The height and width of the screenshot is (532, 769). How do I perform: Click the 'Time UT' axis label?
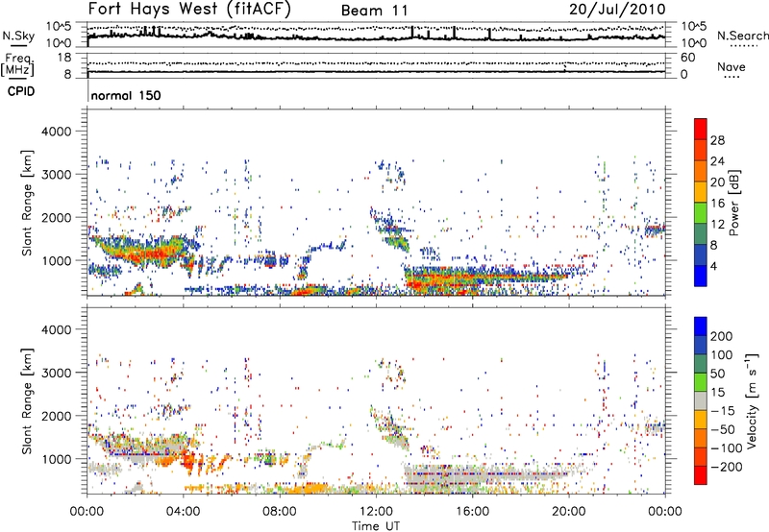point(376,526)
